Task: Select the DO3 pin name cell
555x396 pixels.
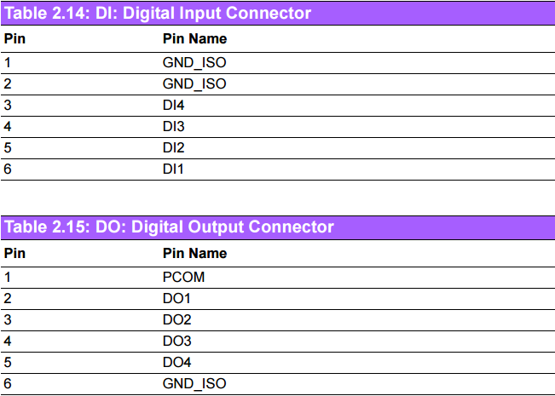Action: point(176,341)
